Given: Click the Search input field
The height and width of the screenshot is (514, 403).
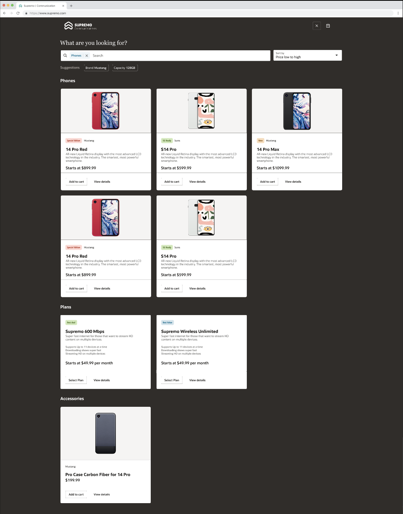Looking at the screenshot, I should pyautogui.click(x=180, y=56).
